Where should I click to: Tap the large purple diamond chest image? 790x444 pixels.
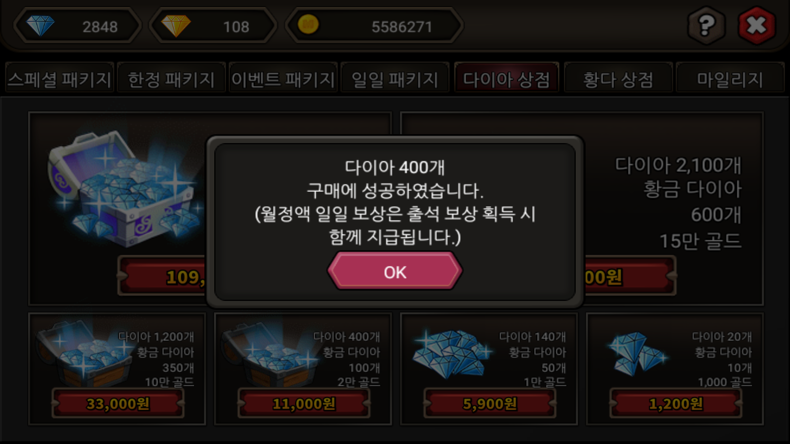click(x=126, y=190)
